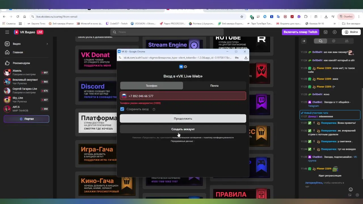
Task: Click the Поиск search field
Action: pyautogui.click(x=167, y=32)
